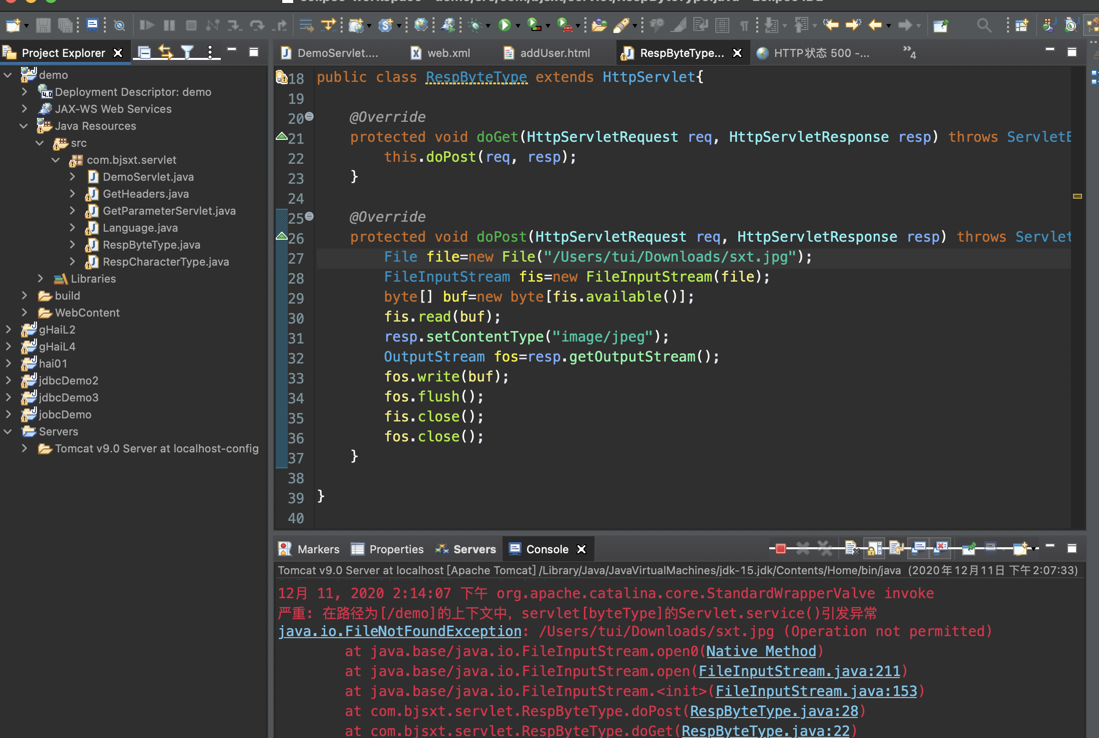Switch to the addUser.html editor tab
Screen dimensions: 1099x738
click(547, 53)
